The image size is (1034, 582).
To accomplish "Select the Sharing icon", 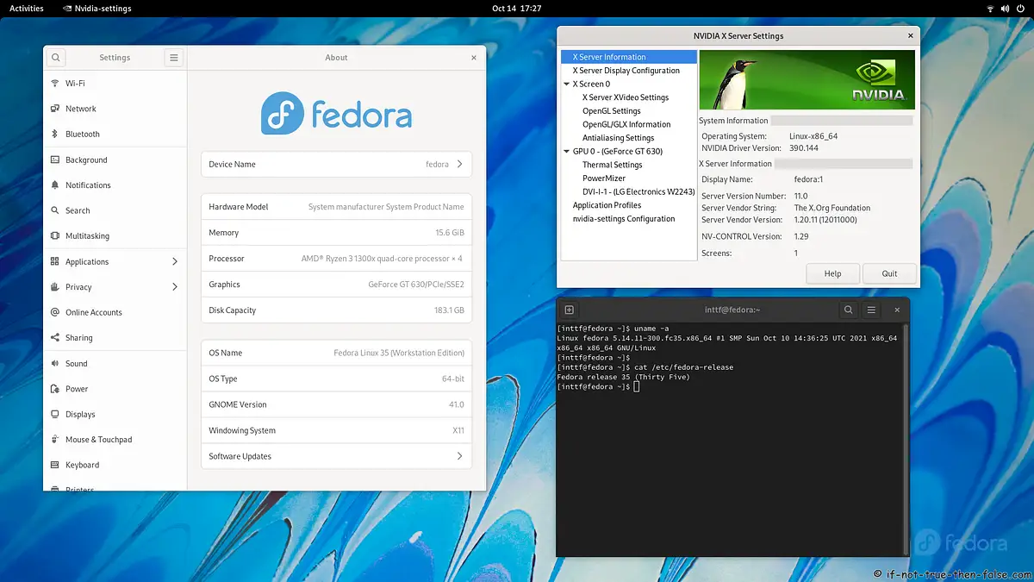I will (x=55, y=338).
